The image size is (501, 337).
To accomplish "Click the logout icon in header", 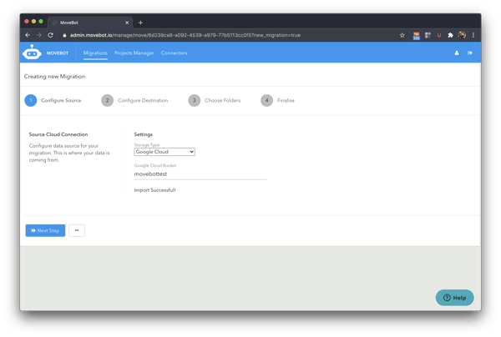I will [x=470, y=53].
